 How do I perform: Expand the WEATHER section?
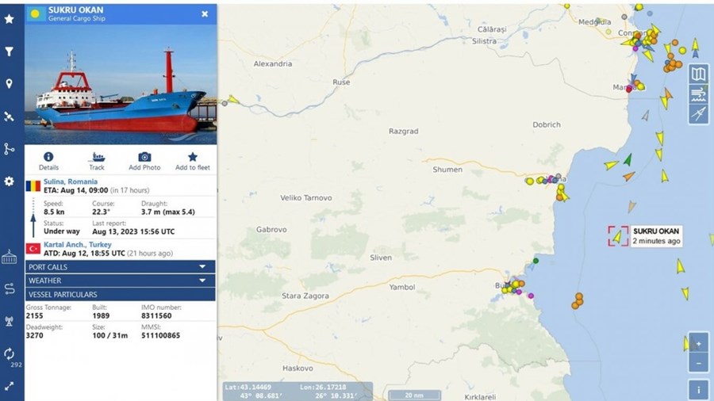click(121, 281)
